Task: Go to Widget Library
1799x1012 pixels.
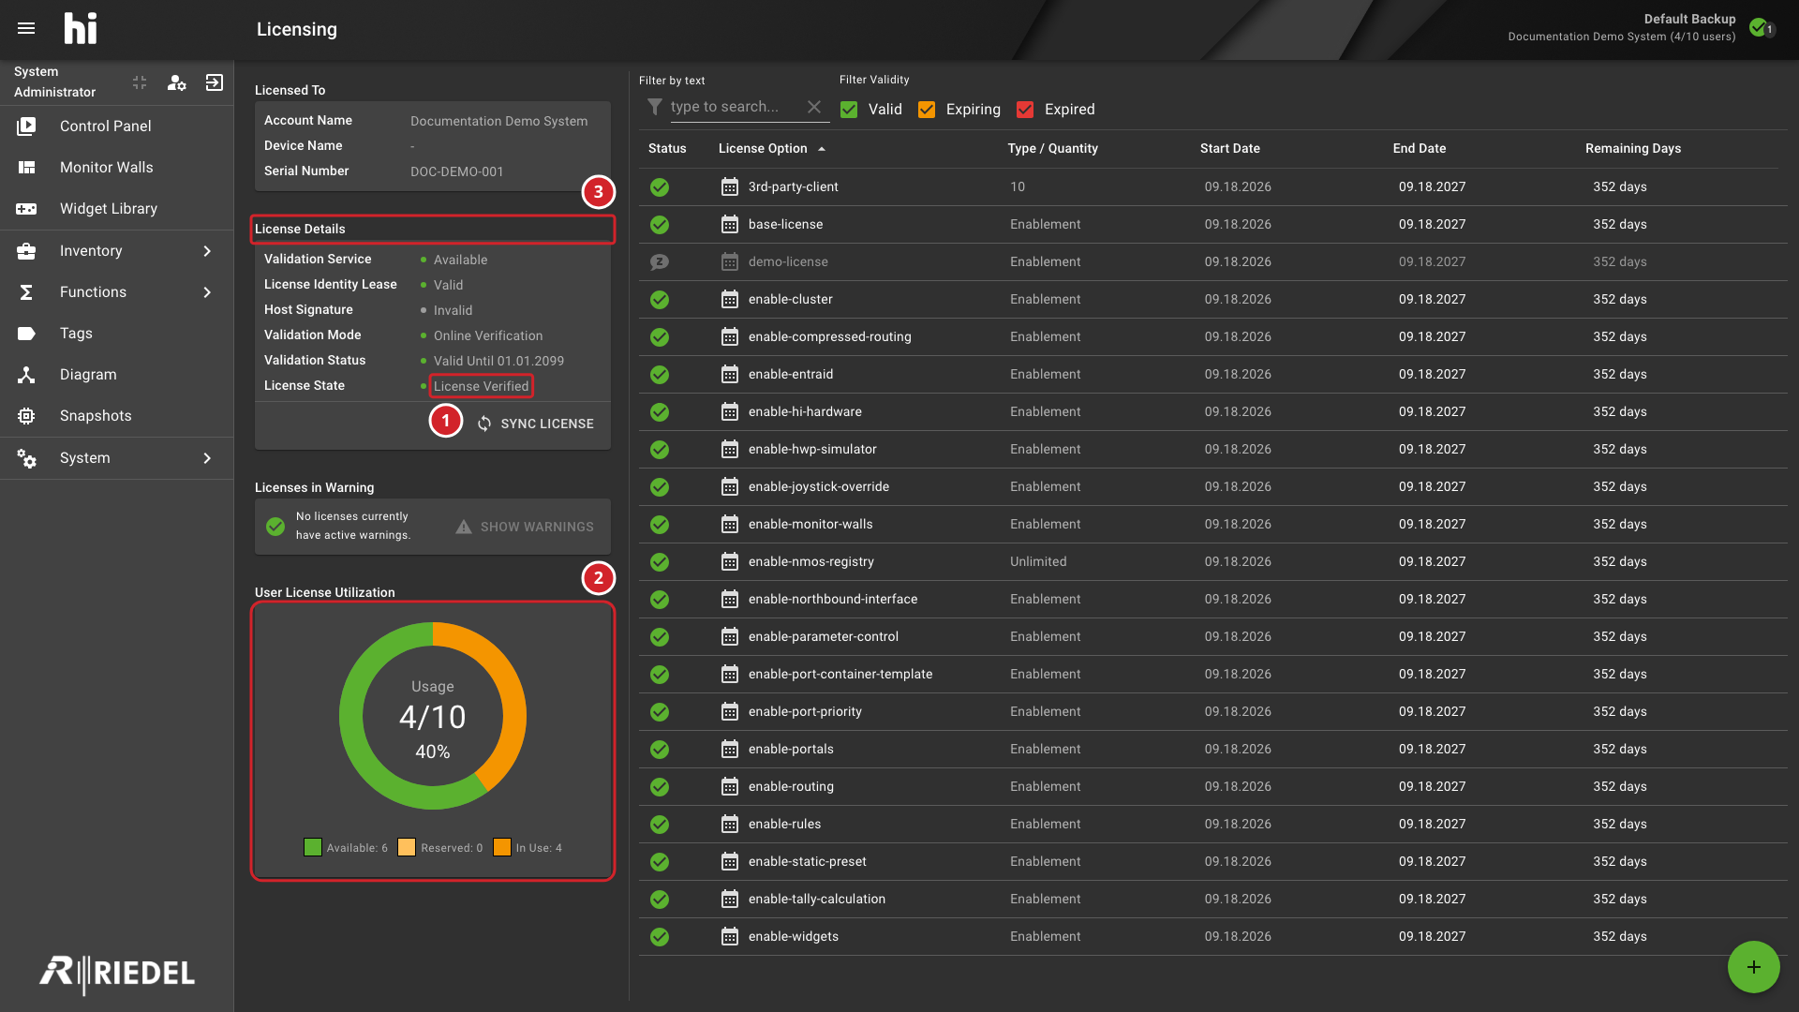Action: (x=116, y=208)
